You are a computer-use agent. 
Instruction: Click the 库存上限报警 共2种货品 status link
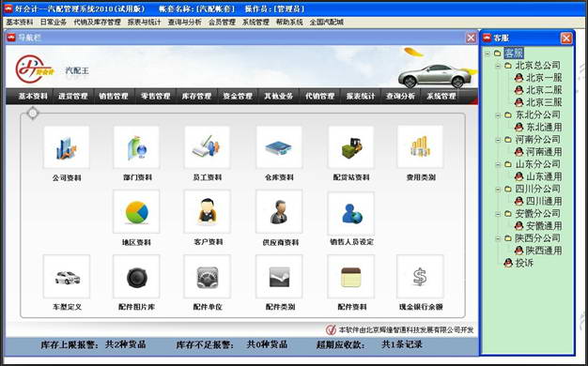click(x=93, y=344)
